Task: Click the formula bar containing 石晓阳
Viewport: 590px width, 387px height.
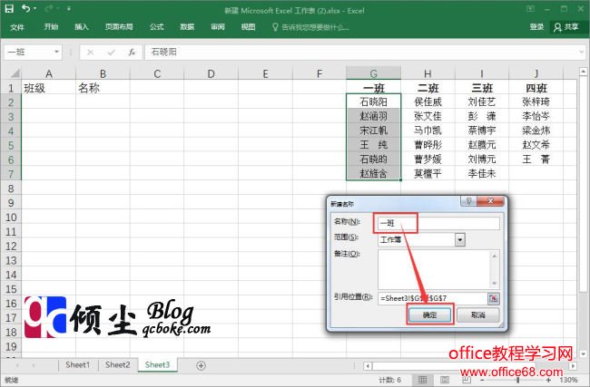Action: (x=361, y=53)
